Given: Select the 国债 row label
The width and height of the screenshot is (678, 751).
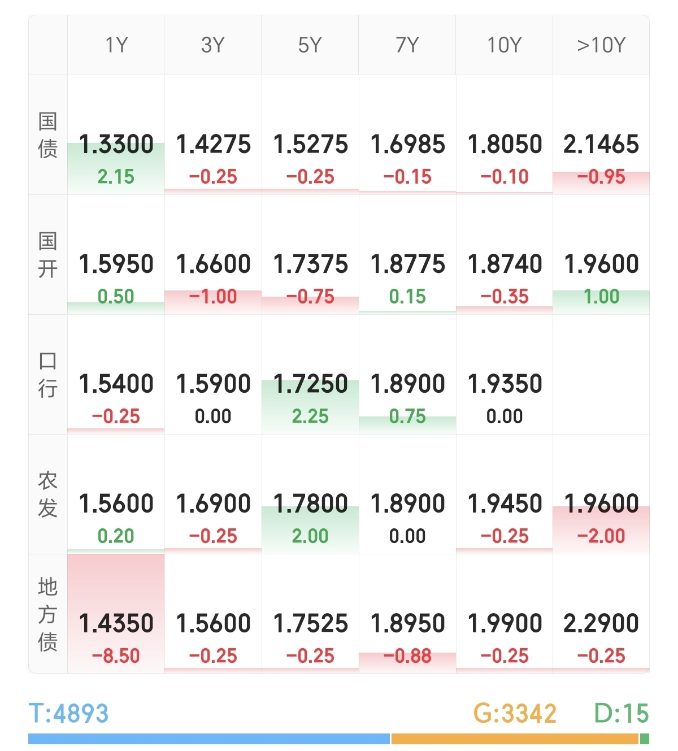Looking at the screenshot, I should pyautogui.click(x=48, y=135).
